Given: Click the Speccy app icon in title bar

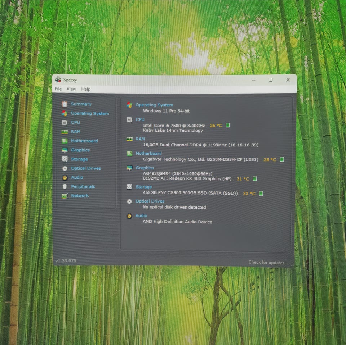Looking at the screenshot, I should coord(58,80).
